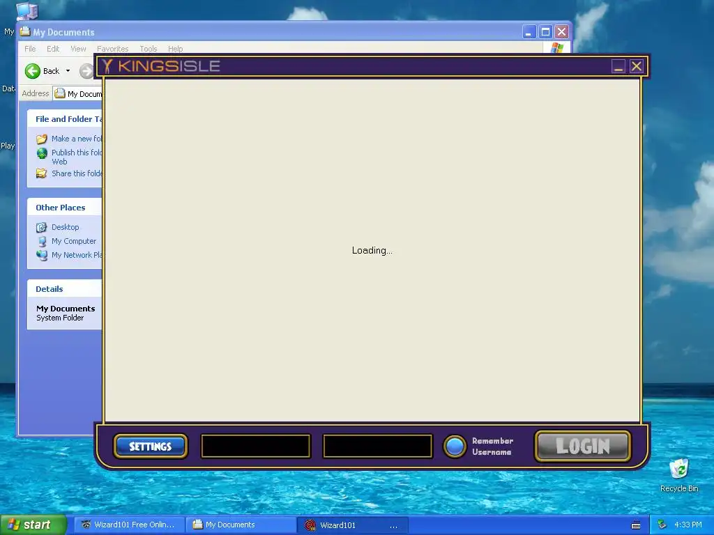
Task: Click the 4:33 PM system clock
Action: (688, 525)
